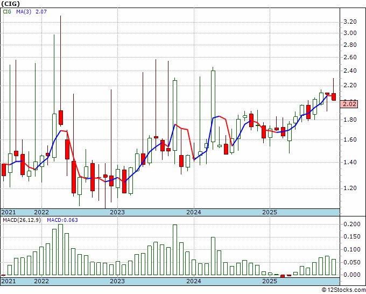Click the 2.20 price axis label
366x294 pixels.
(350, 86)
